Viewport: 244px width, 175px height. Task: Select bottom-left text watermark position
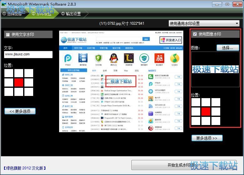9,92
